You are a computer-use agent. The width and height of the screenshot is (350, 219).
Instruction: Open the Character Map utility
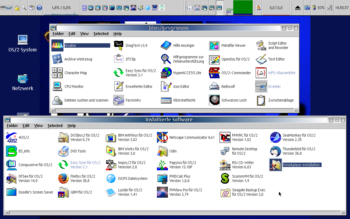[57, 73]
